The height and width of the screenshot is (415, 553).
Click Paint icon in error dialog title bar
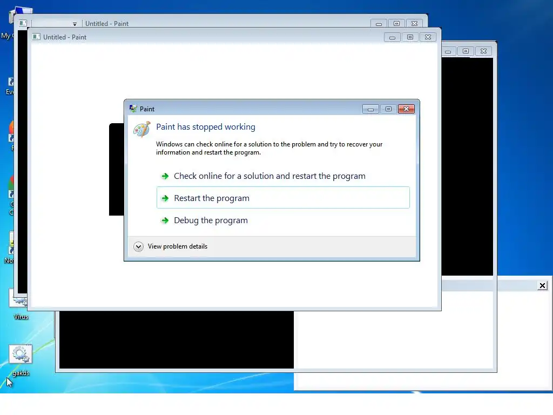[x=133, y=109]
